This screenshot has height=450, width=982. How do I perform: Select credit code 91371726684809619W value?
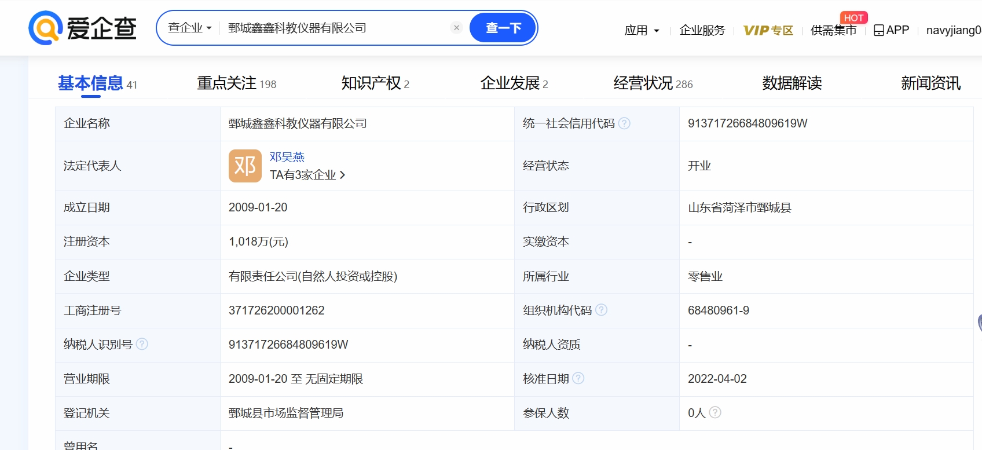(x=748, y=123)
